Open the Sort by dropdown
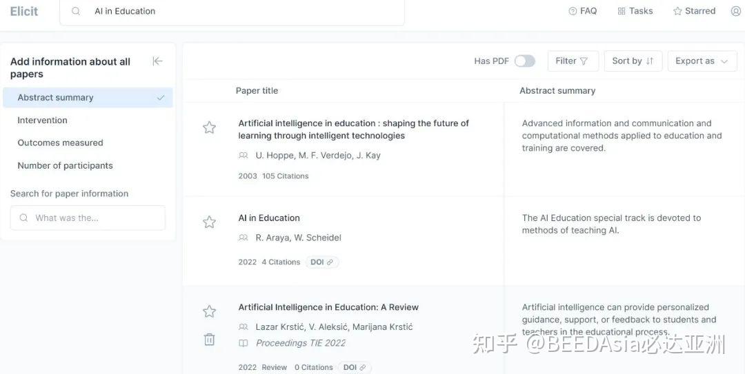The image size is (745, 374). coord(633,61)
